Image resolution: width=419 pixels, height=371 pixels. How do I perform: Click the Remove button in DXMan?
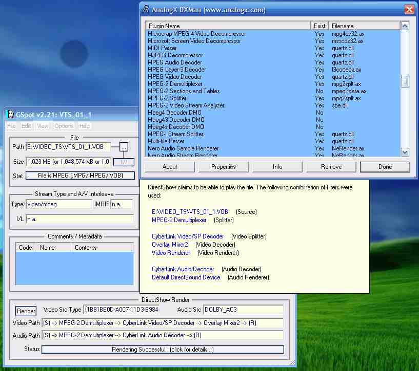[x=331, y=167]
